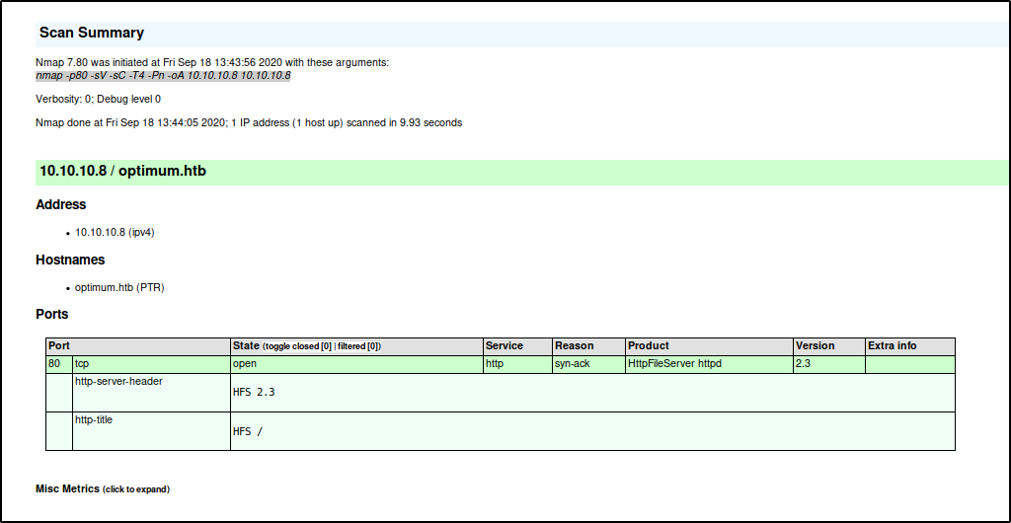Click the Product column header

click(x=710, y=346)
